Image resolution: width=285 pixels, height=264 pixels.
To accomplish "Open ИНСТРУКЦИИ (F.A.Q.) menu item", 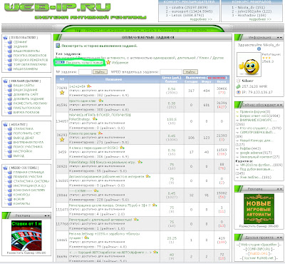I will click(29, 186).
